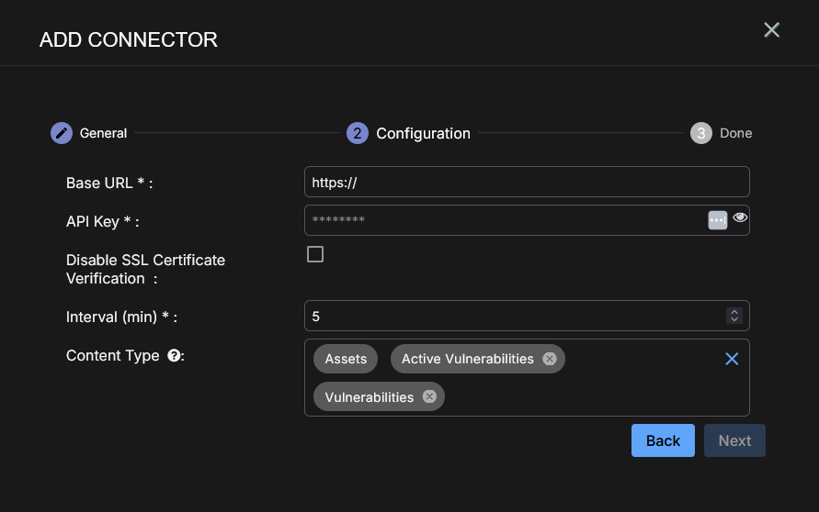Show the API Key with eye icon
This screenshot has height=512, width=819.
(740, 219)
